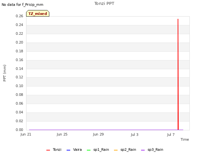Click the sp2_Rain legend label

tap(128, 149)
